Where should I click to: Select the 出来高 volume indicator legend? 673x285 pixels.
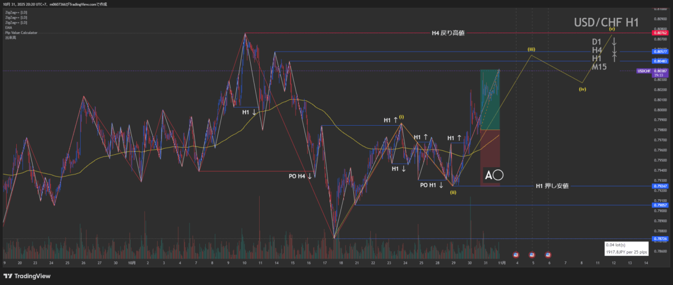[x=10, y=38]
